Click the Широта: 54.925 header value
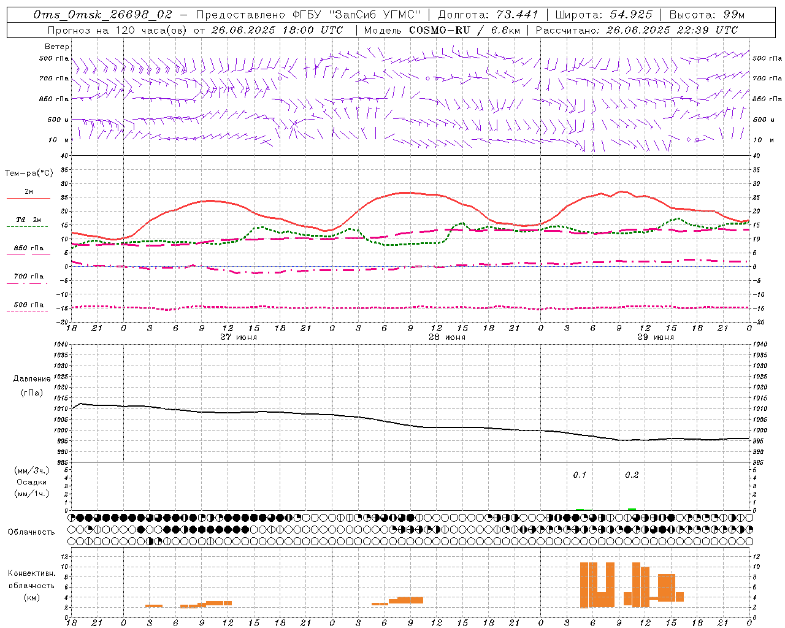 (603, 14)
